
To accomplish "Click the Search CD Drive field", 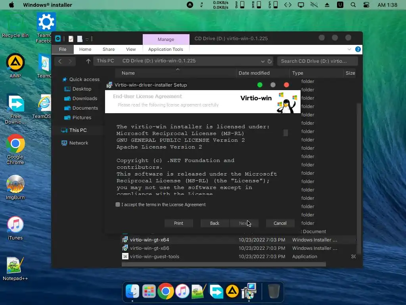I will (318, 61).
